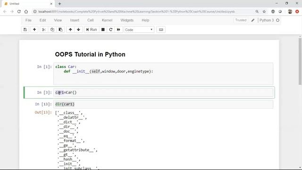Copy selected cells icon
The height and width of the screenshot is (170, 302).
[x=52, y=30]
